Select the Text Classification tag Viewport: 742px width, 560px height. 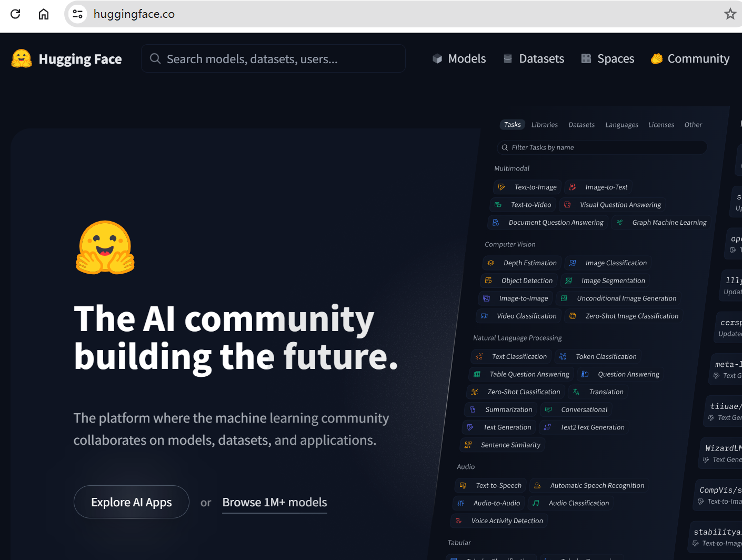coord(512,356)
